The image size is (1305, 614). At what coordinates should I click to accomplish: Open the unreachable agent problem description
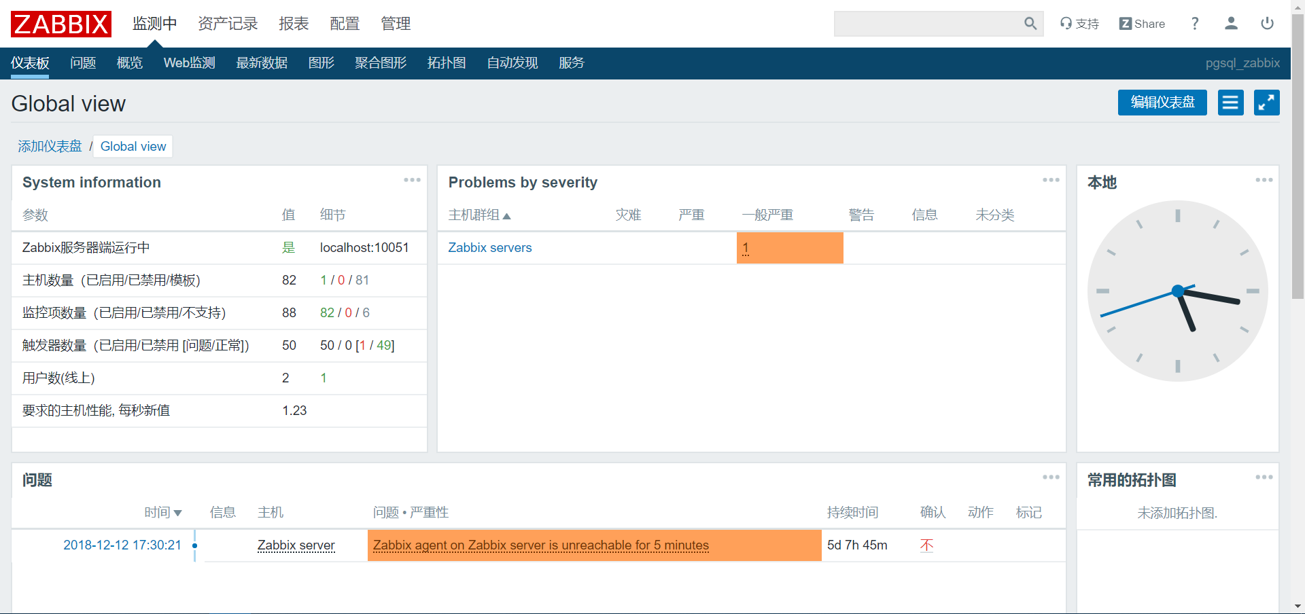[541, 545]
